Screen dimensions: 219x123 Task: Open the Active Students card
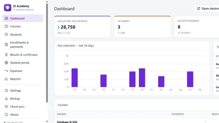[x=197, y=27]
